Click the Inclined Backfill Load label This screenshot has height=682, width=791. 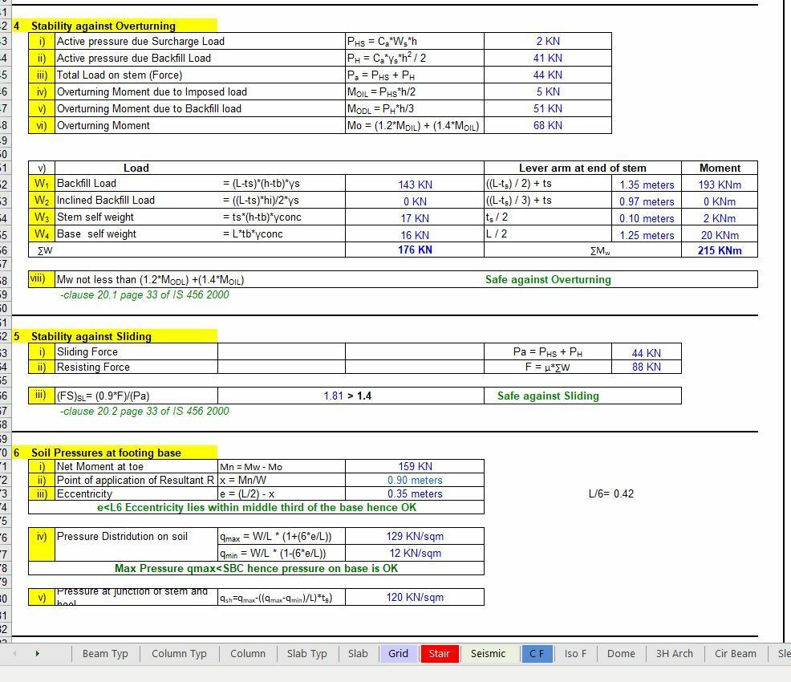tap(105, 201)
